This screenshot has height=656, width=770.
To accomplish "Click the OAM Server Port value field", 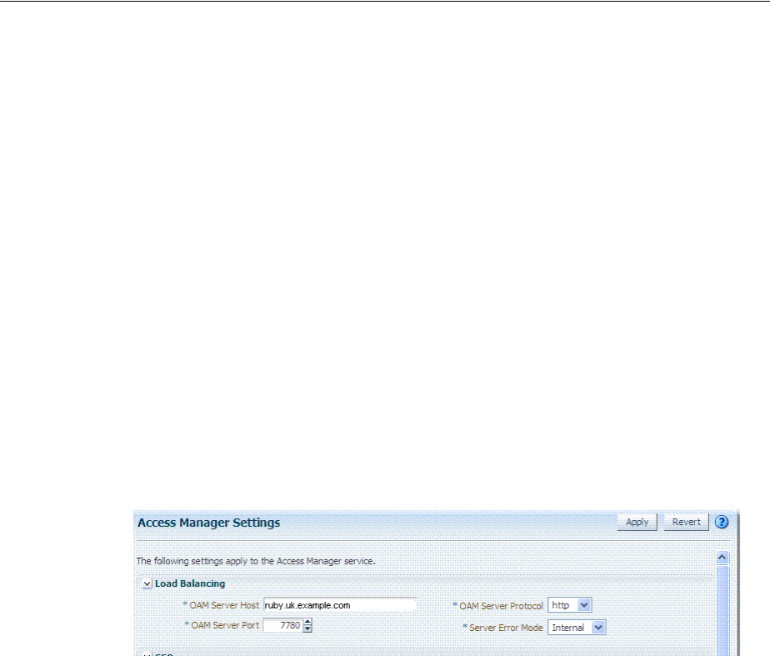I will tap(282, 625).
